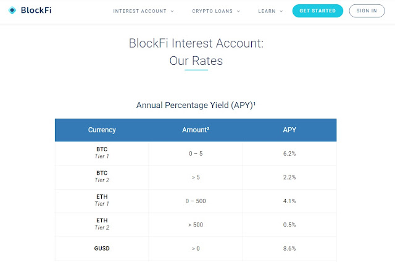Select the ETH Tier 1 currency cell

[x=102, y=201]
